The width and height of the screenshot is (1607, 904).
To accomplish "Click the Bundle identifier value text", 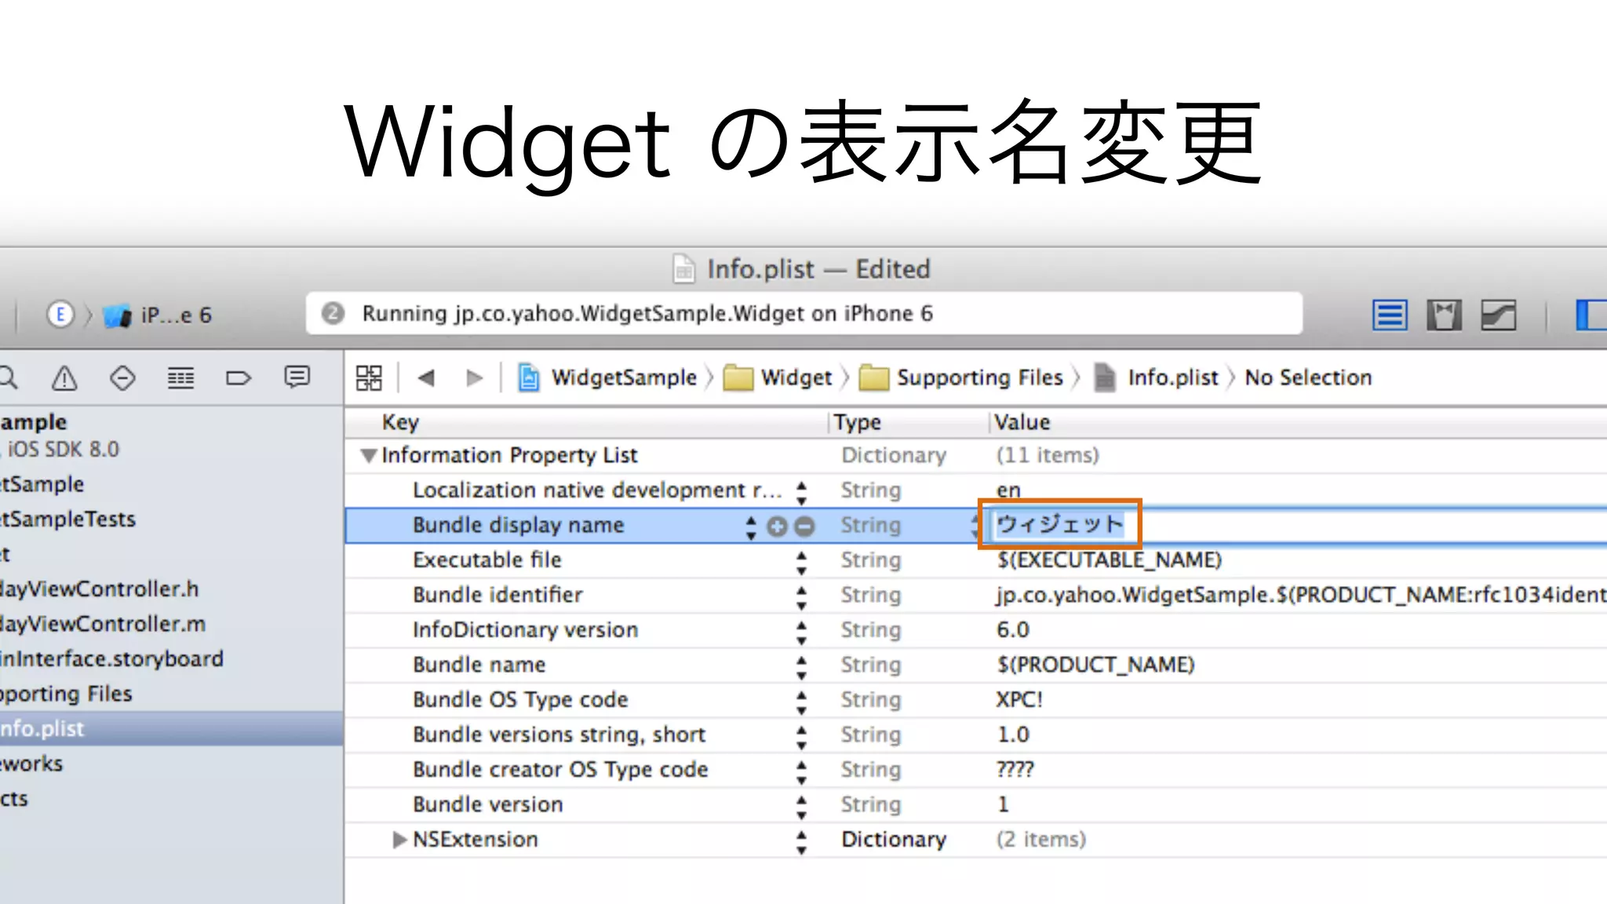I will point(1301,595).
